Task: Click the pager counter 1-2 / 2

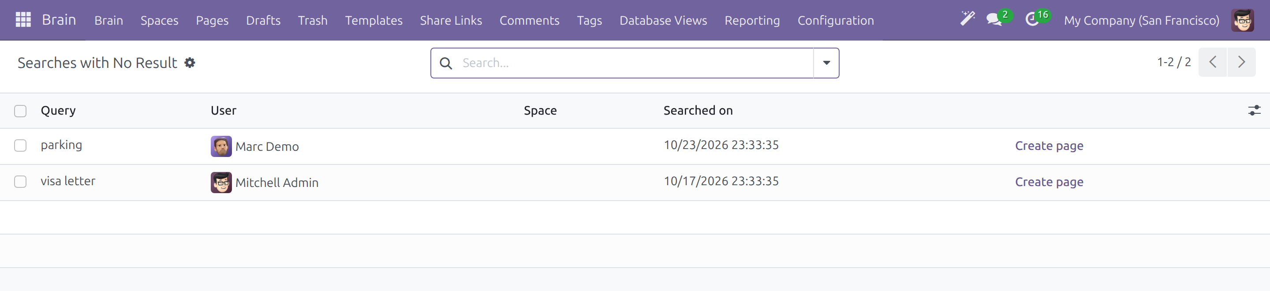Action: (x=1173, y=62)
